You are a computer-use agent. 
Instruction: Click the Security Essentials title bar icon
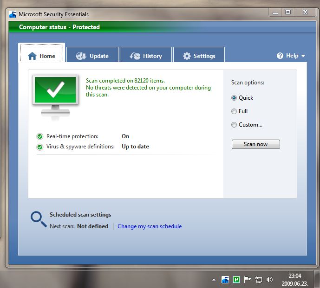coord(13,14)
